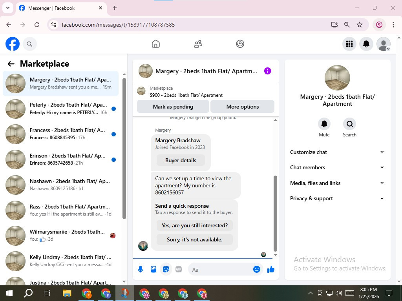Open Task View on taskbar
Image resolution: width=402 pixels, height=301 pixels.
(47, 293)
